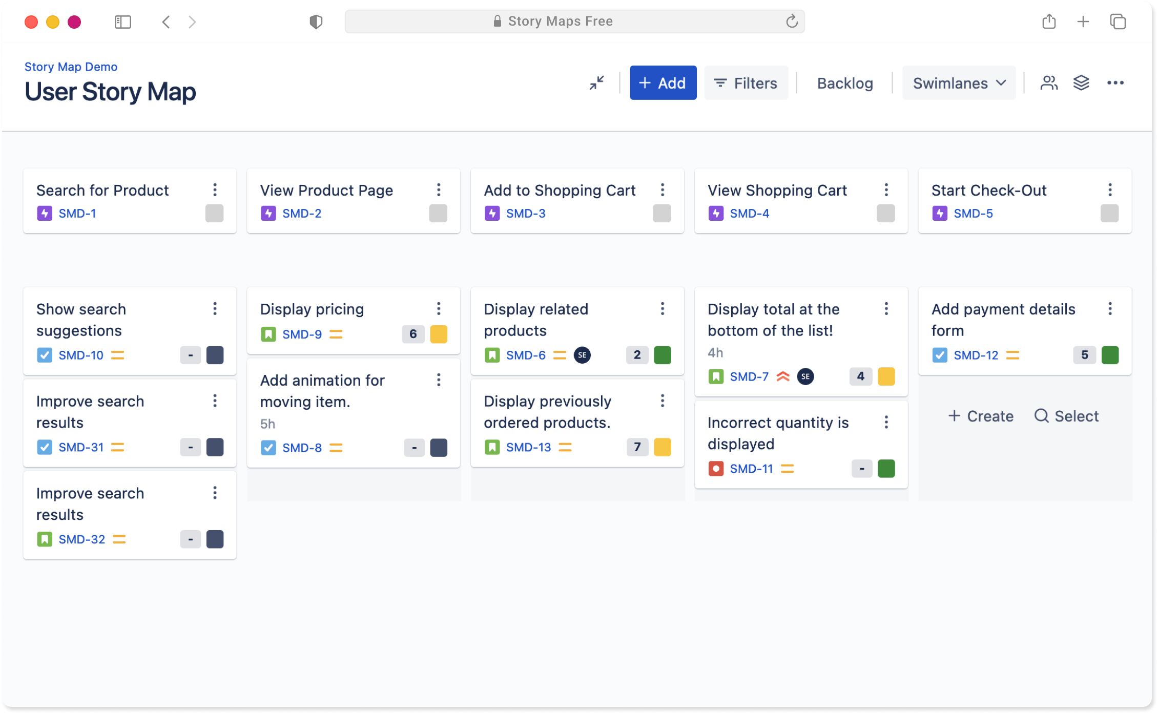Open the toolbar more options ellipsis
The image size is (1158, 714).
[1115, 83]
